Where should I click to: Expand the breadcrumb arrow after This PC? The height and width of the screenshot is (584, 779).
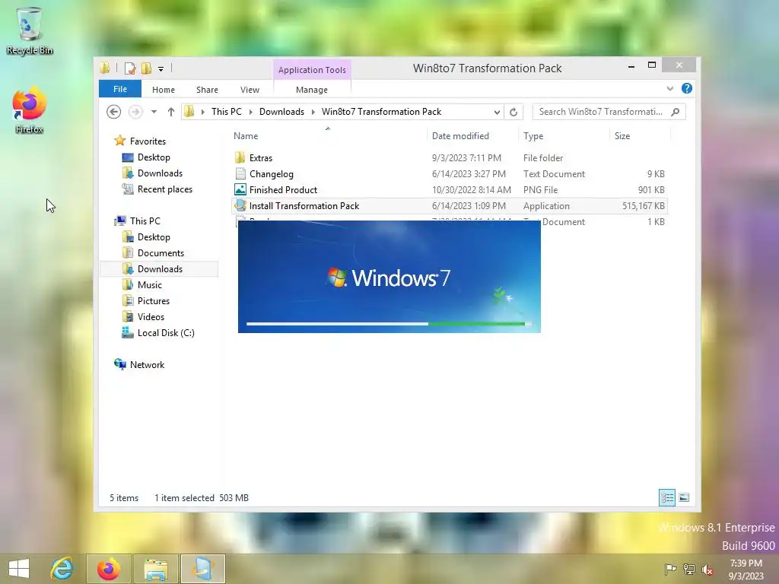[250, 113]
